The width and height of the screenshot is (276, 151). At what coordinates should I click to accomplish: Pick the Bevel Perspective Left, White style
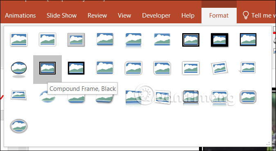(162, 97)
